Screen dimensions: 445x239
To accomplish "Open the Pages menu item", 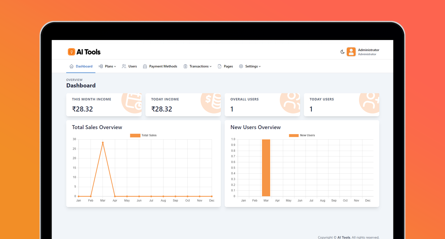I will pos(225,66).
